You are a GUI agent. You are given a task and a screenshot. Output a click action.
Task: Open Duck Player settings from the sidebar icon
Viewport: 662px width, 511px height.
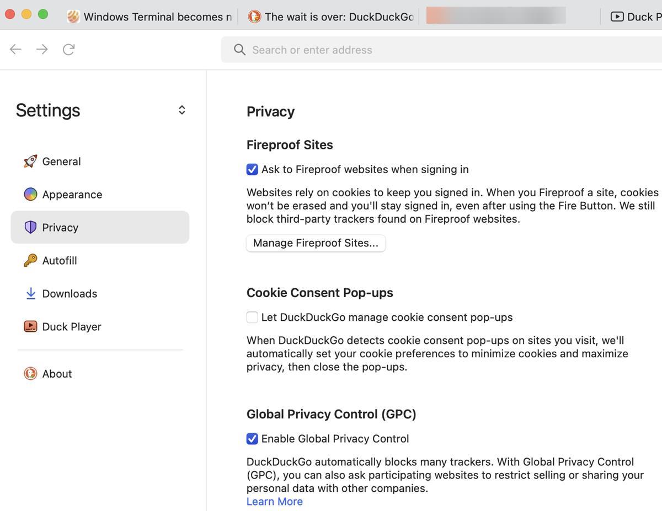click(x=30, y=326)
